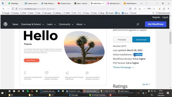
Task: Click the Version 2.7.1 text
Action: tap(119, 46)
